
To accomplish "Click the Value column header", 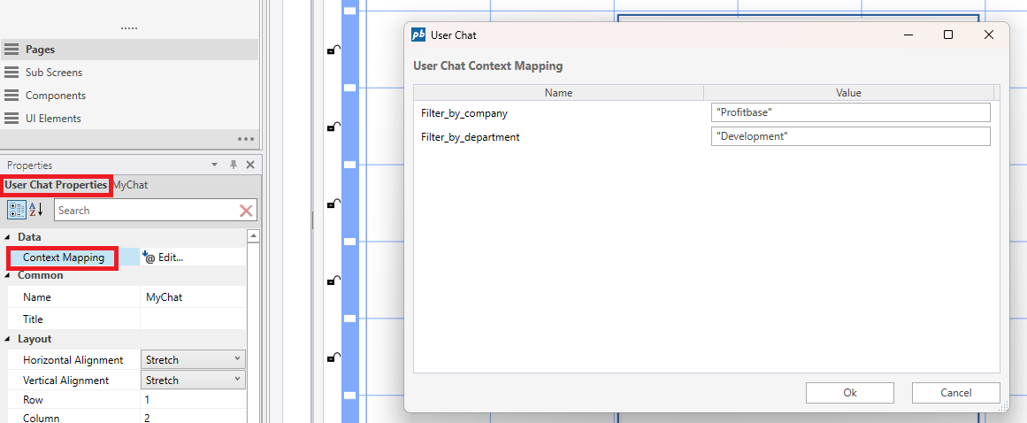I will (849, 93).
